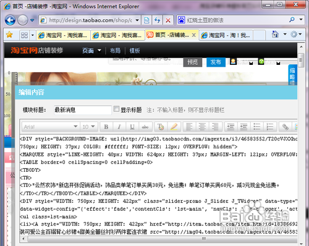This screenshot has height=246, width=309.
Task: Click the browser Forward arrow
Action: [22, 20]
